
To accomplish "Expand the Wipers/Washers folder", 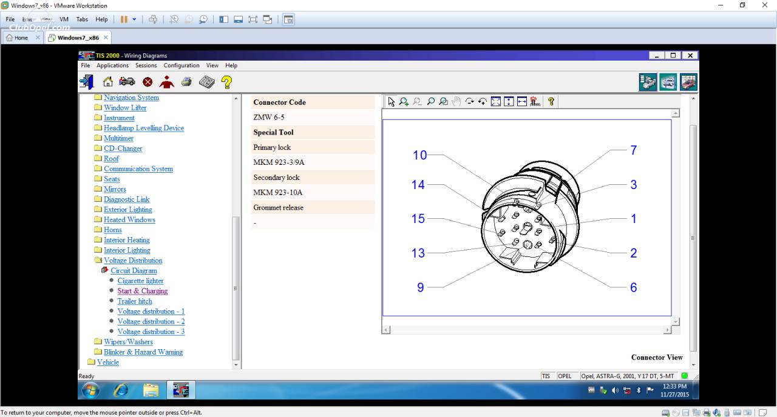I will (98, 342).
